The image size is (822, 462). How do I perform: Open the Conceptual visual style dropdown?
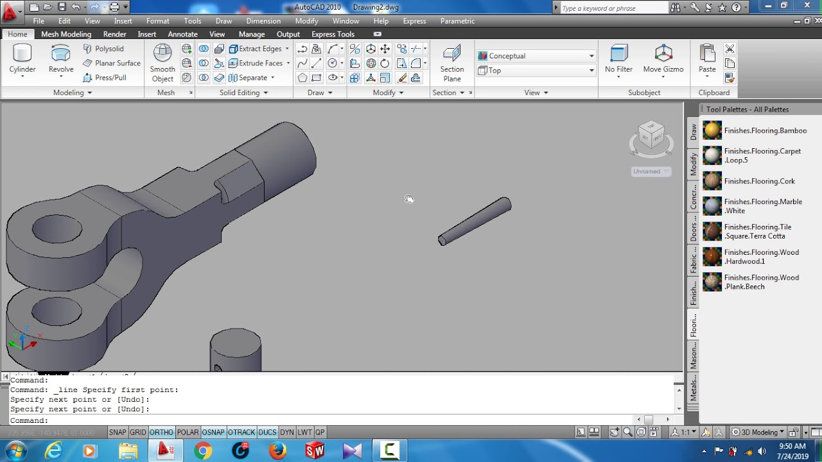click(536, 56)
